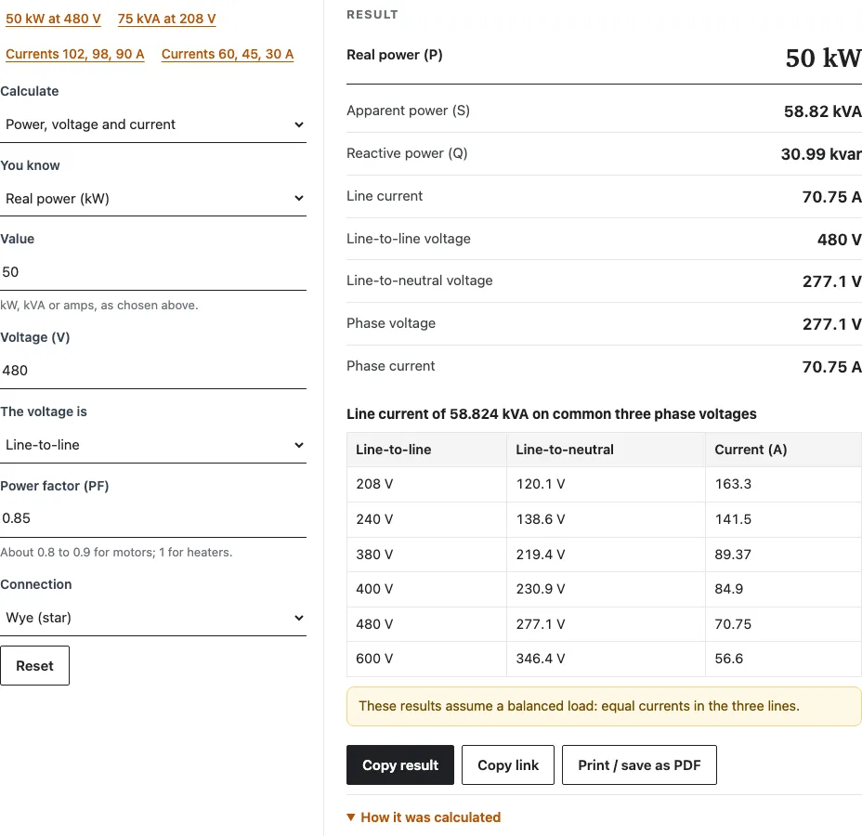Expand How it was calculated section

tap(424, 817)
